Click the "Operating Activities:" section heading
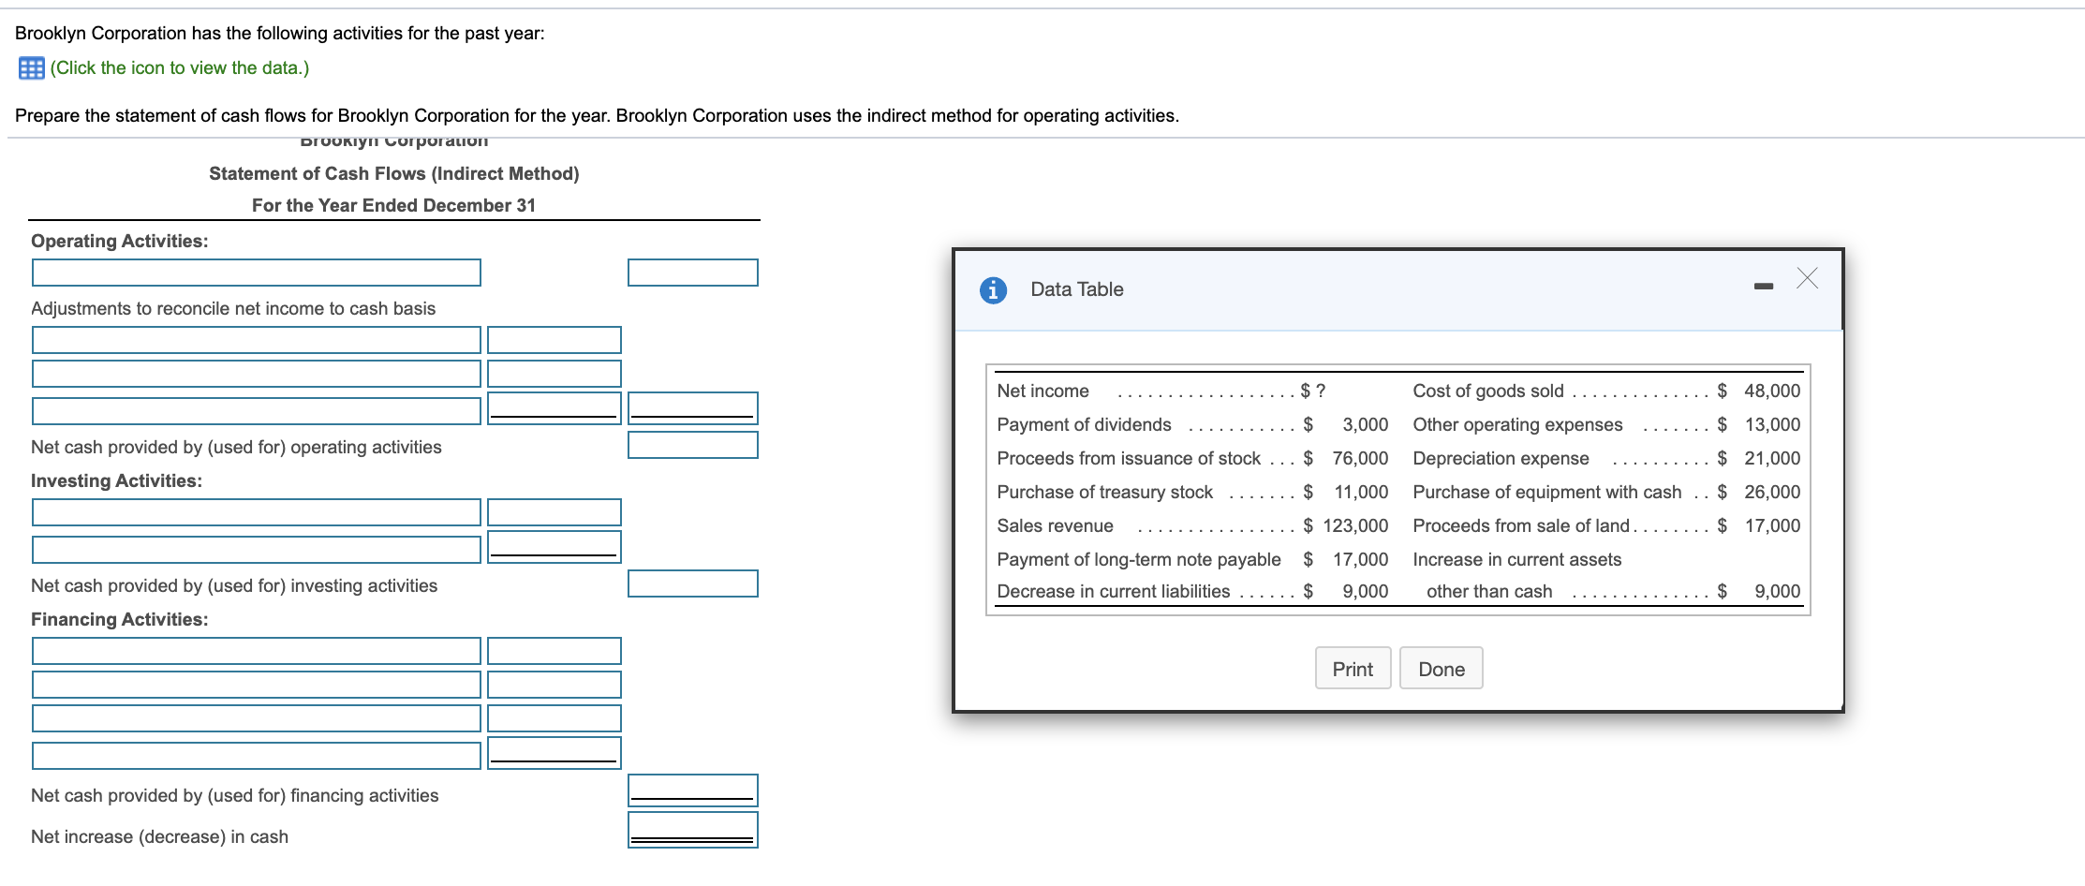 [x=120, y=241]
